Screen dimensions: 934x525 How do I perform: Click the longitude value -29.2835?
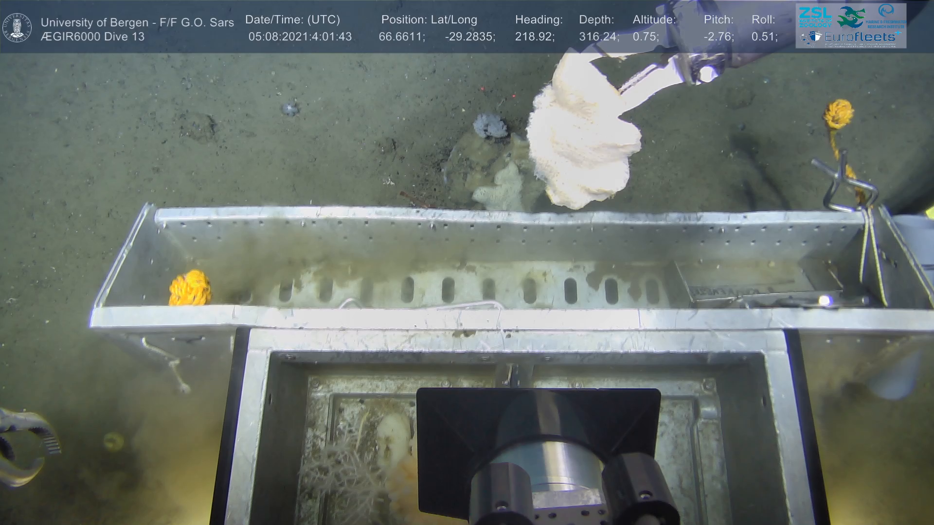469,37
